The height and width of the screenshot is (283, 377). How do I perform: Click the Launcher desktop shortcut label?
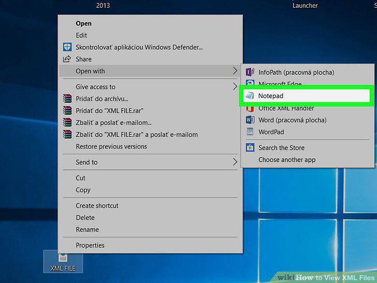tap(305, 5)
